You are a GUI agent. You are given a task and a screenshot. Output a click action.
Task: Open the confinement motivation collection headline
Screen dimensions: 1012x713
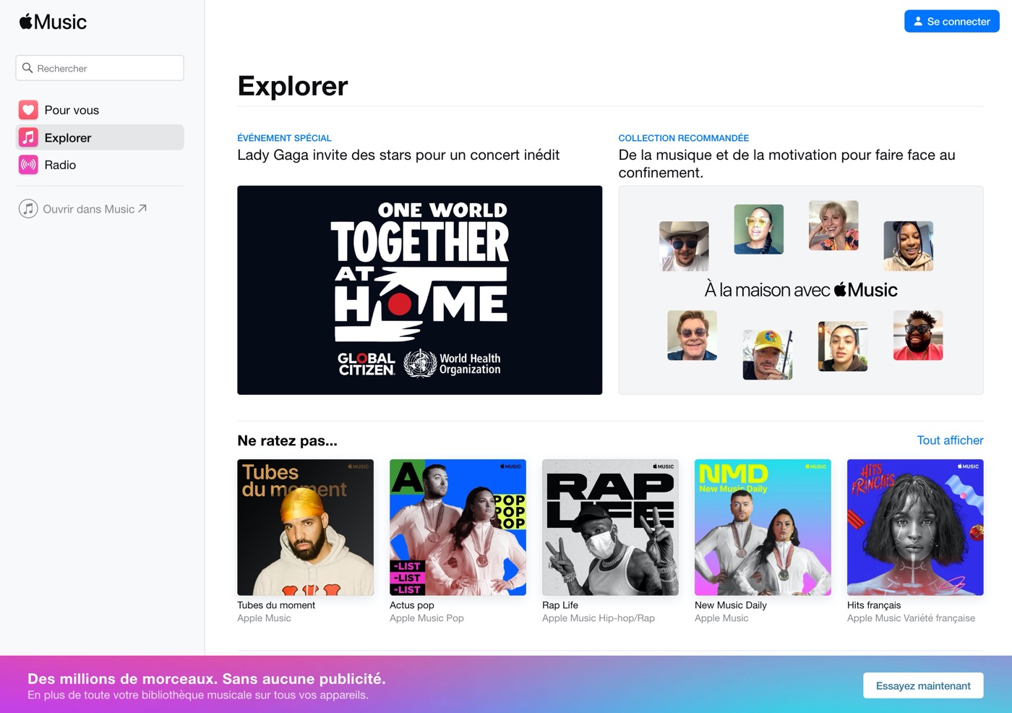786,163
